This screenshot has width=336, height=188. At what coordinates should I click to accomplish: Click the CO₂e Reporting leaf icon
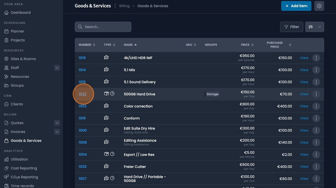point(6,177)
